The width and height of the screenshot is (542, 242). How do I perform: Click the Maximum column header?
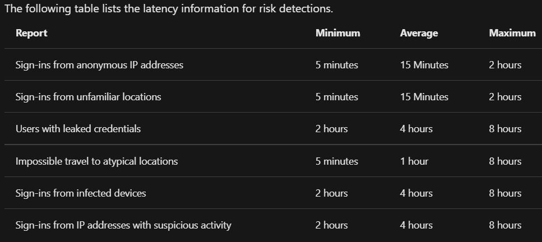click(512, 33)
